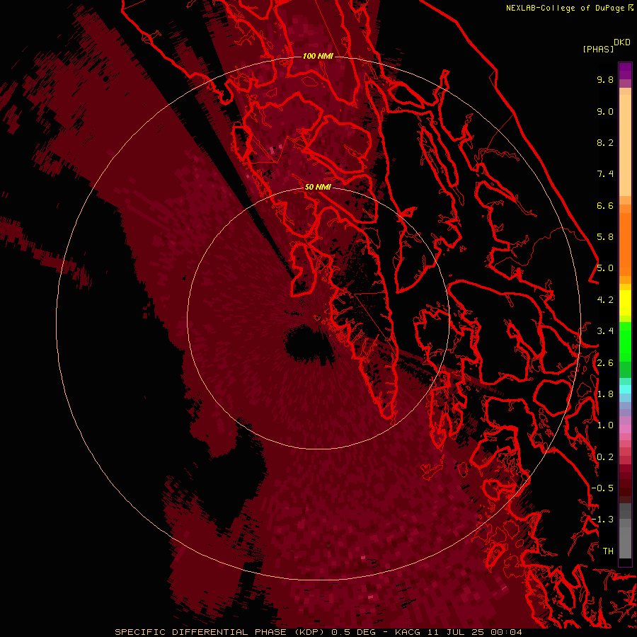Viewport: 637px width, 637px height.
Task: Click the -0.5 legend value
Action: [x=602, y=488]
